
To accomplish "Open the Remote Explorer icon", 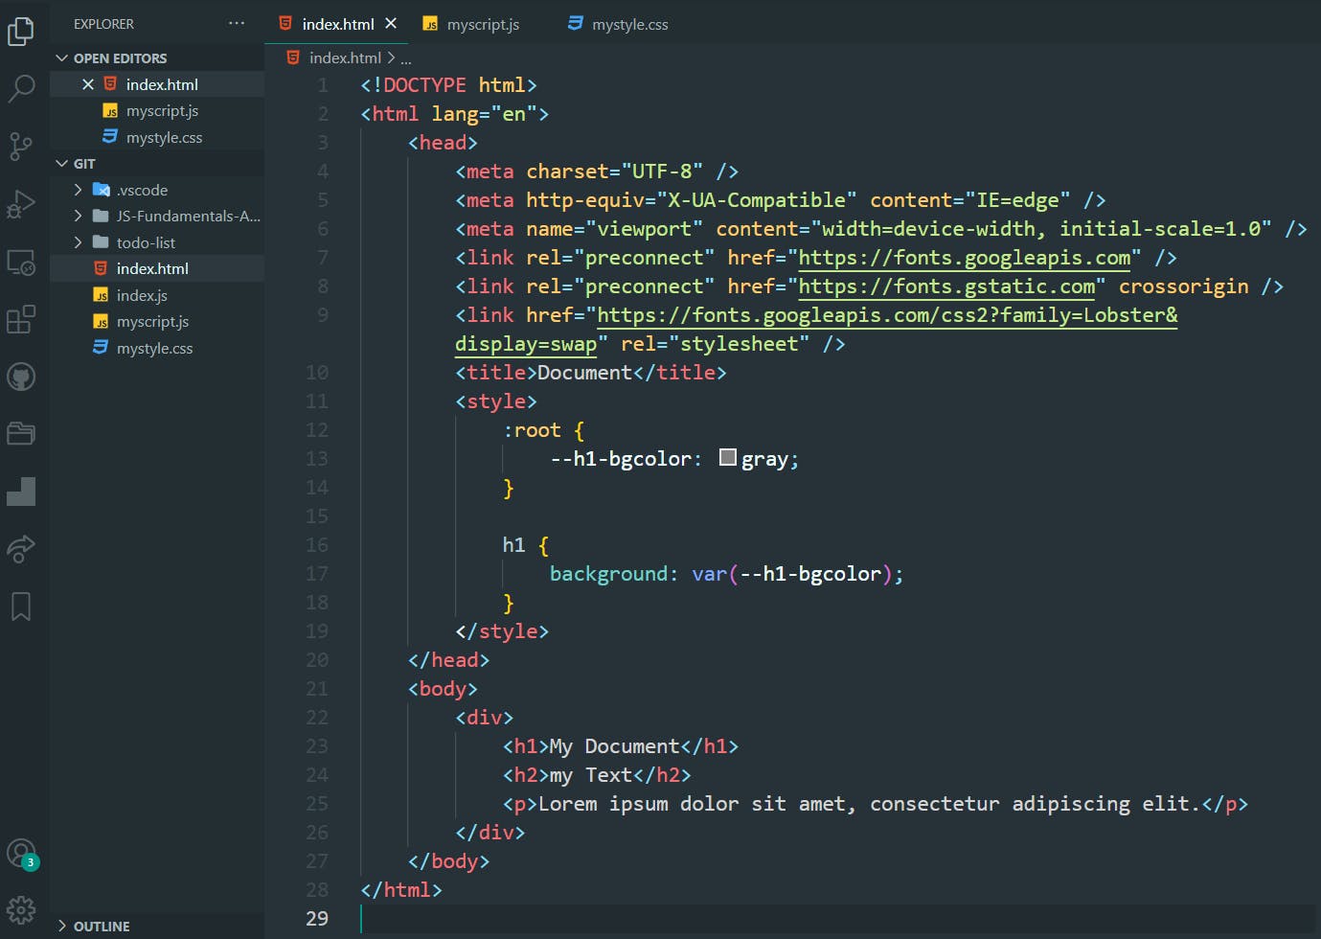I will click(20, 262).
